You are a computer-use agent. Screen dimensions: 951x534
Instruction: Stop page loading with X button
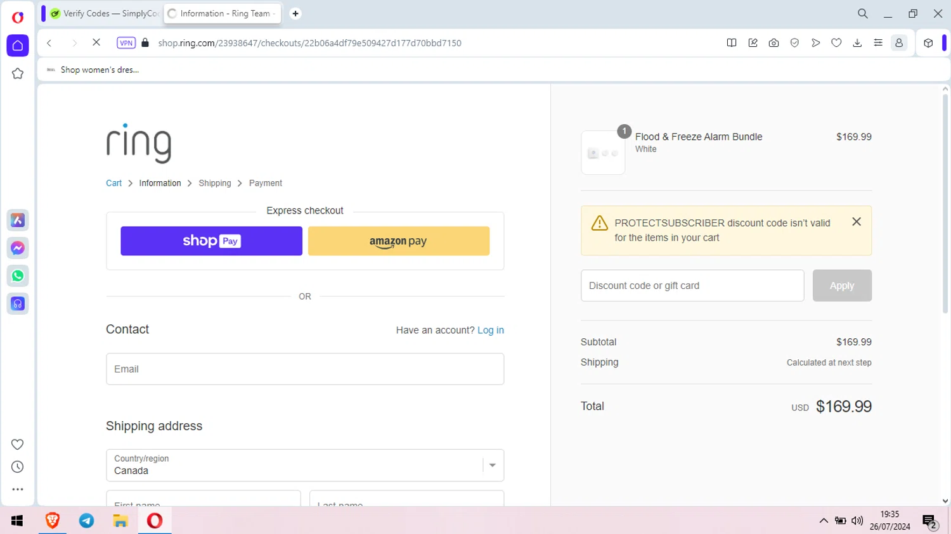[96, 42]
